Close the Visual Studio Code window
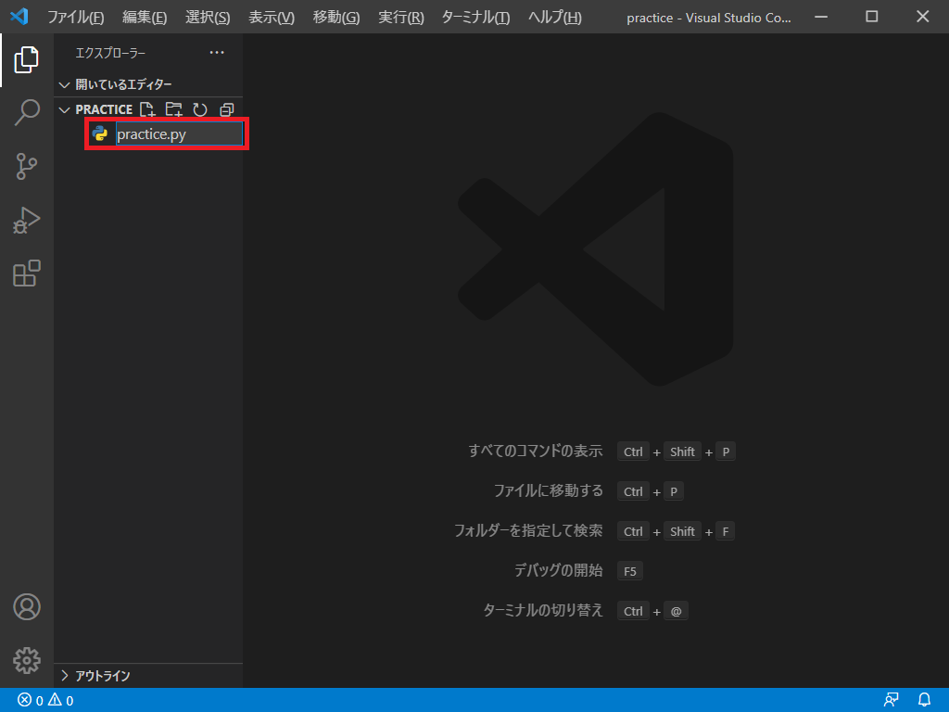The image size is (949, 712). pyautogui.click(x=922, y=17)
